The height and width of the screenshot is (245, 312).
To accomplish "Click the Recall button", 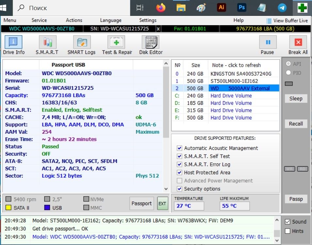I will [296, 124].
